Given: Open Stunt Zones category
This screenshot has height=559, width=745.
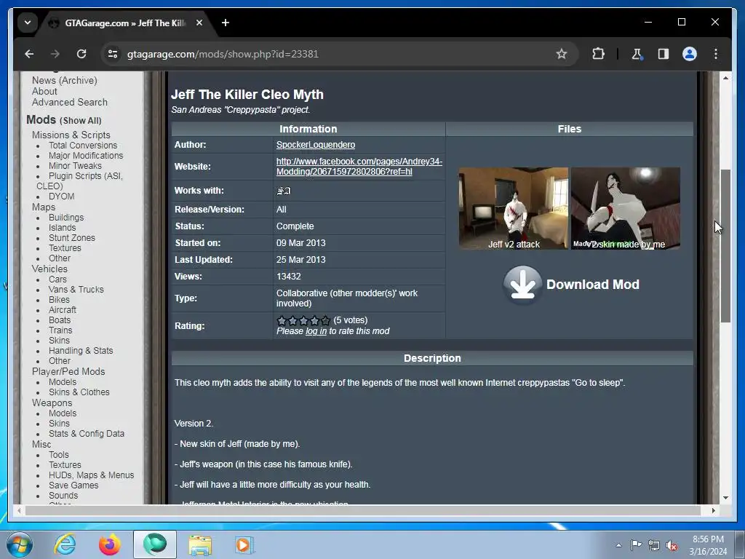Looking at the screenshot, I should 72,238.
